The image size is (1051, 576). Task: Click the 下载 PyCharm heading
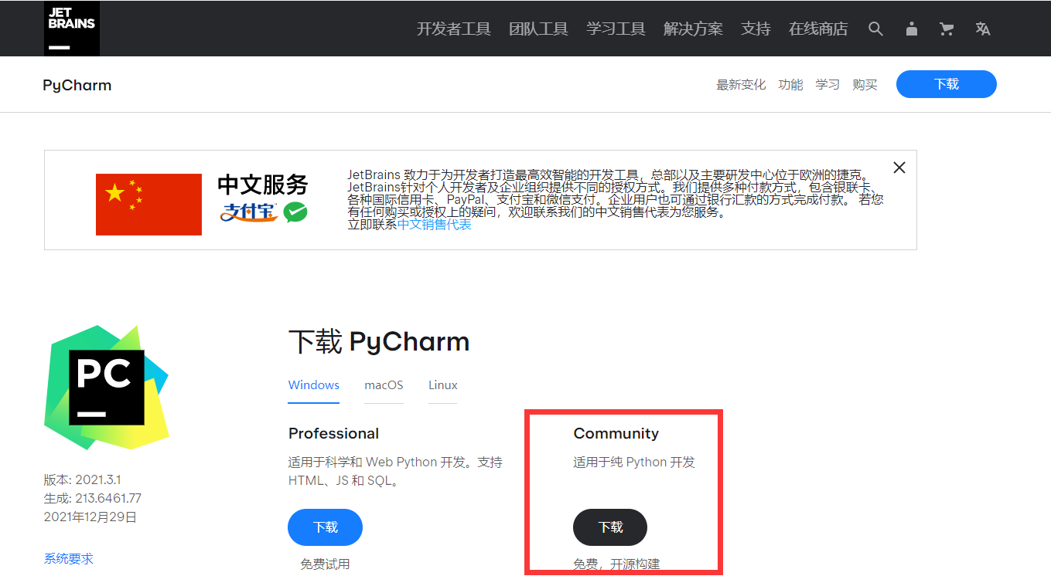(x=379, y=341)
